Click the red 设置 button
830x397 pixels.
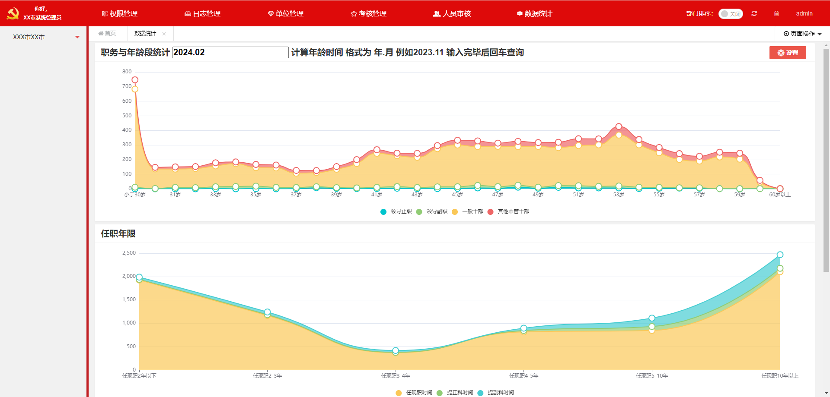coord(787,53)
